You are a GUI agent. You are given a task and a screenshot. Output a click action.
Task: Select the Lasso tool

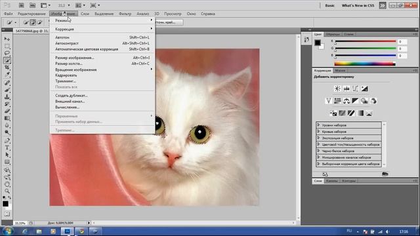[x=7, y=53]
